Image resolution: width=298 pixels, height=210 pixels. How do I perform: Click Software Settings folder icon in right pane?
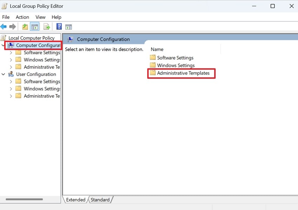point(153,57)
